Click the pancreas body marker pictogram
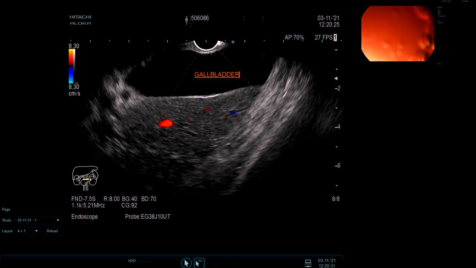The height and width of the screenshot is (268, 476). click(x=85, y=178)
